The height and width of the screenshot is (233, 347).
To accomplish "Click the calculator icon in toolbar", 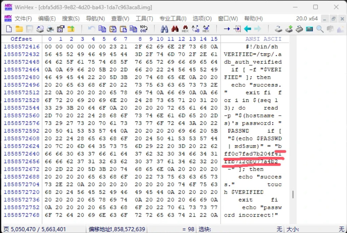I will (309, 29).
